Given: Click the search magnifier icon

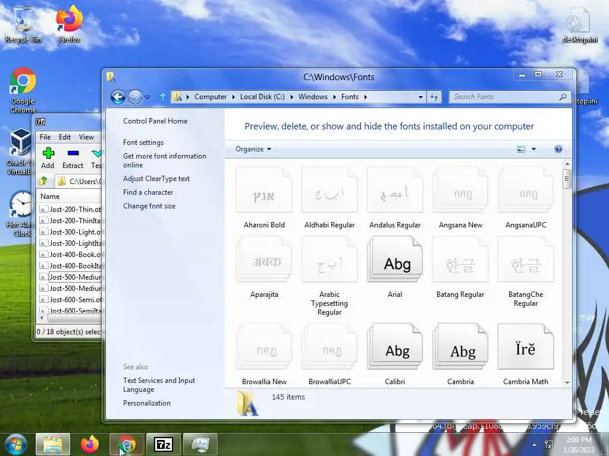Looking at the screenshot, I should (x=563, y=97).
